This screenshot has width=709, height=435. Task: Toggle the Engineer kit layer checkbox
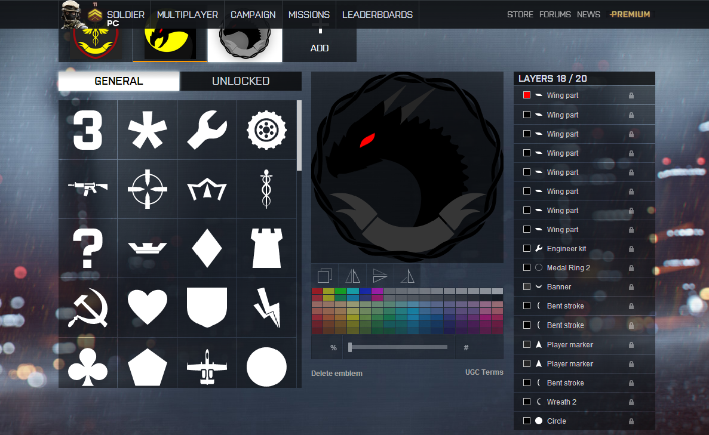pyautogui.click(x=527, y=249)
